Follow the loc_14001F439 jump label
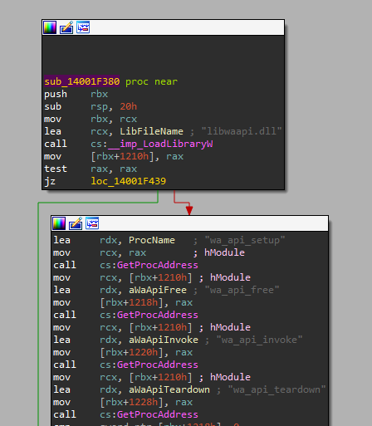Image resolution: width=372 pixels, height=426 pixels. (x=129, y=181)
